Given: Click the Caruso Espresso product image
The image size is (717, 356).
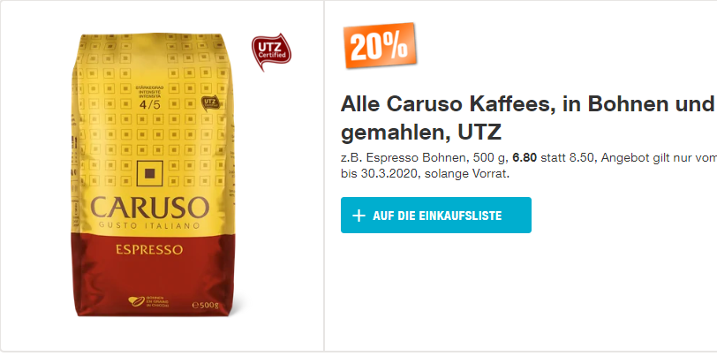Looking at the screenshot, I should click(153, 175).
